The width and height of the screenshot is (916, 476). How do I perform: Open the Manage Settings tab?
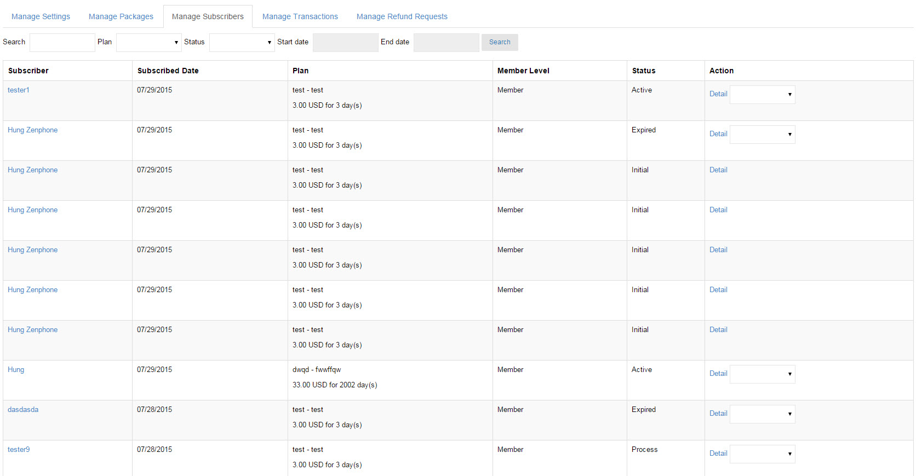point(41,16)
